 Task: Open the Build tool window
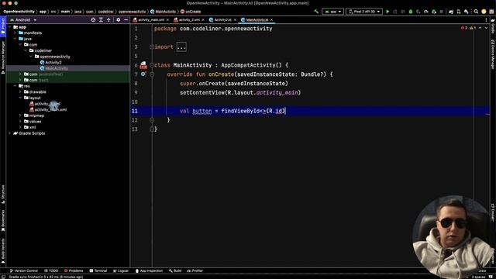pos(175,270)
